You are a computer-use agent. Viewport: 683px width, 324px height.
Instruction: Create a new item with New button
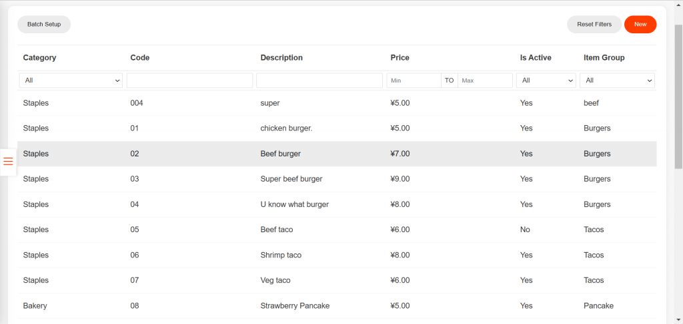640,25
